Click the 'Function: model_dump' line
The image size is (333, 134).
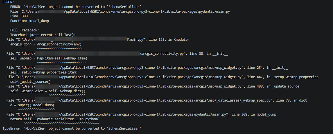pyautogui.click(x=30, y=21)
